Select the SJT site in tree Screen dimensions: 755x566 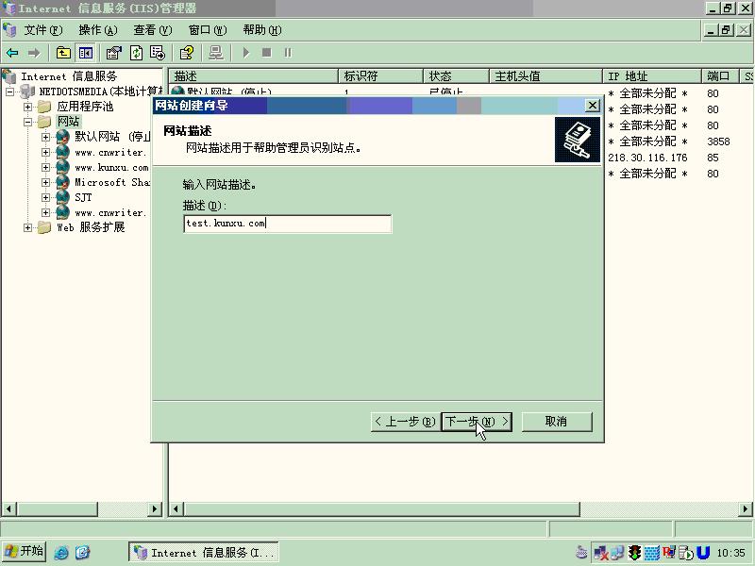(83, 198)
